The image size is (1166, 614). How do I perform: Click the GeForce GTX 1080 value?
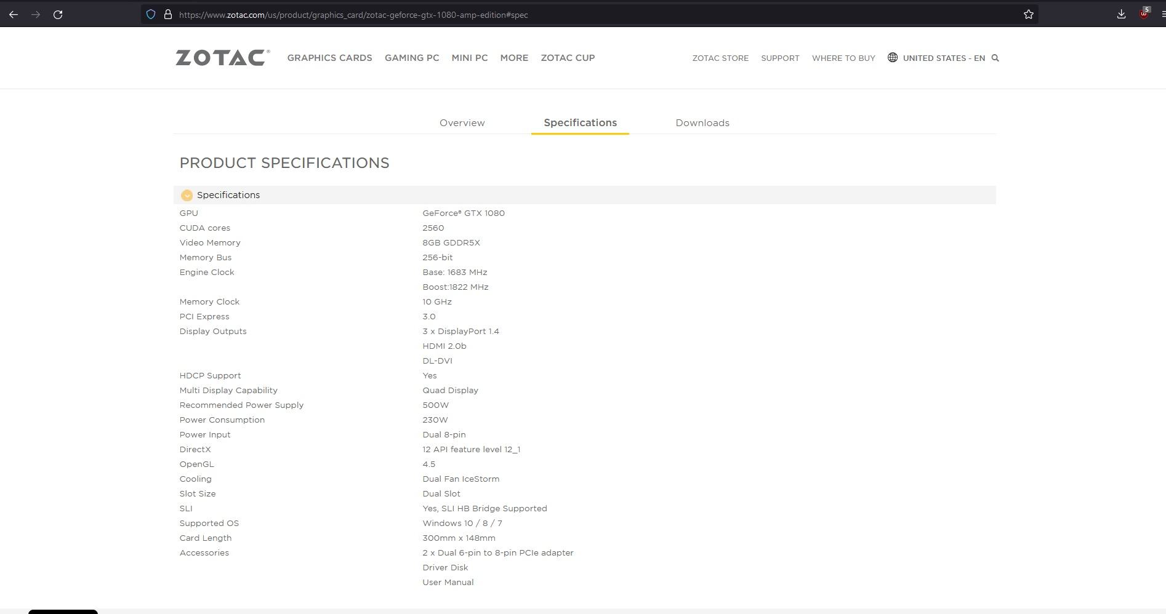coord(464,213)
